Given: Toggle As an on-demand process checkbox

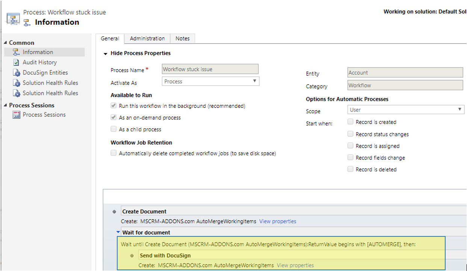Looking at the screenshot, I should (x=113, y=118).
